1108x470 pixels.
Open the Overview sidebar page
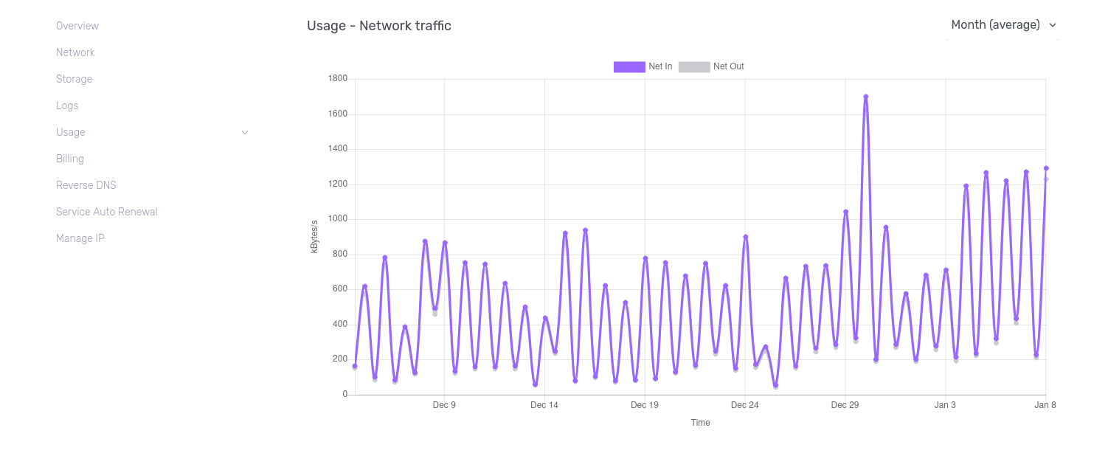(x=77, y=26)
